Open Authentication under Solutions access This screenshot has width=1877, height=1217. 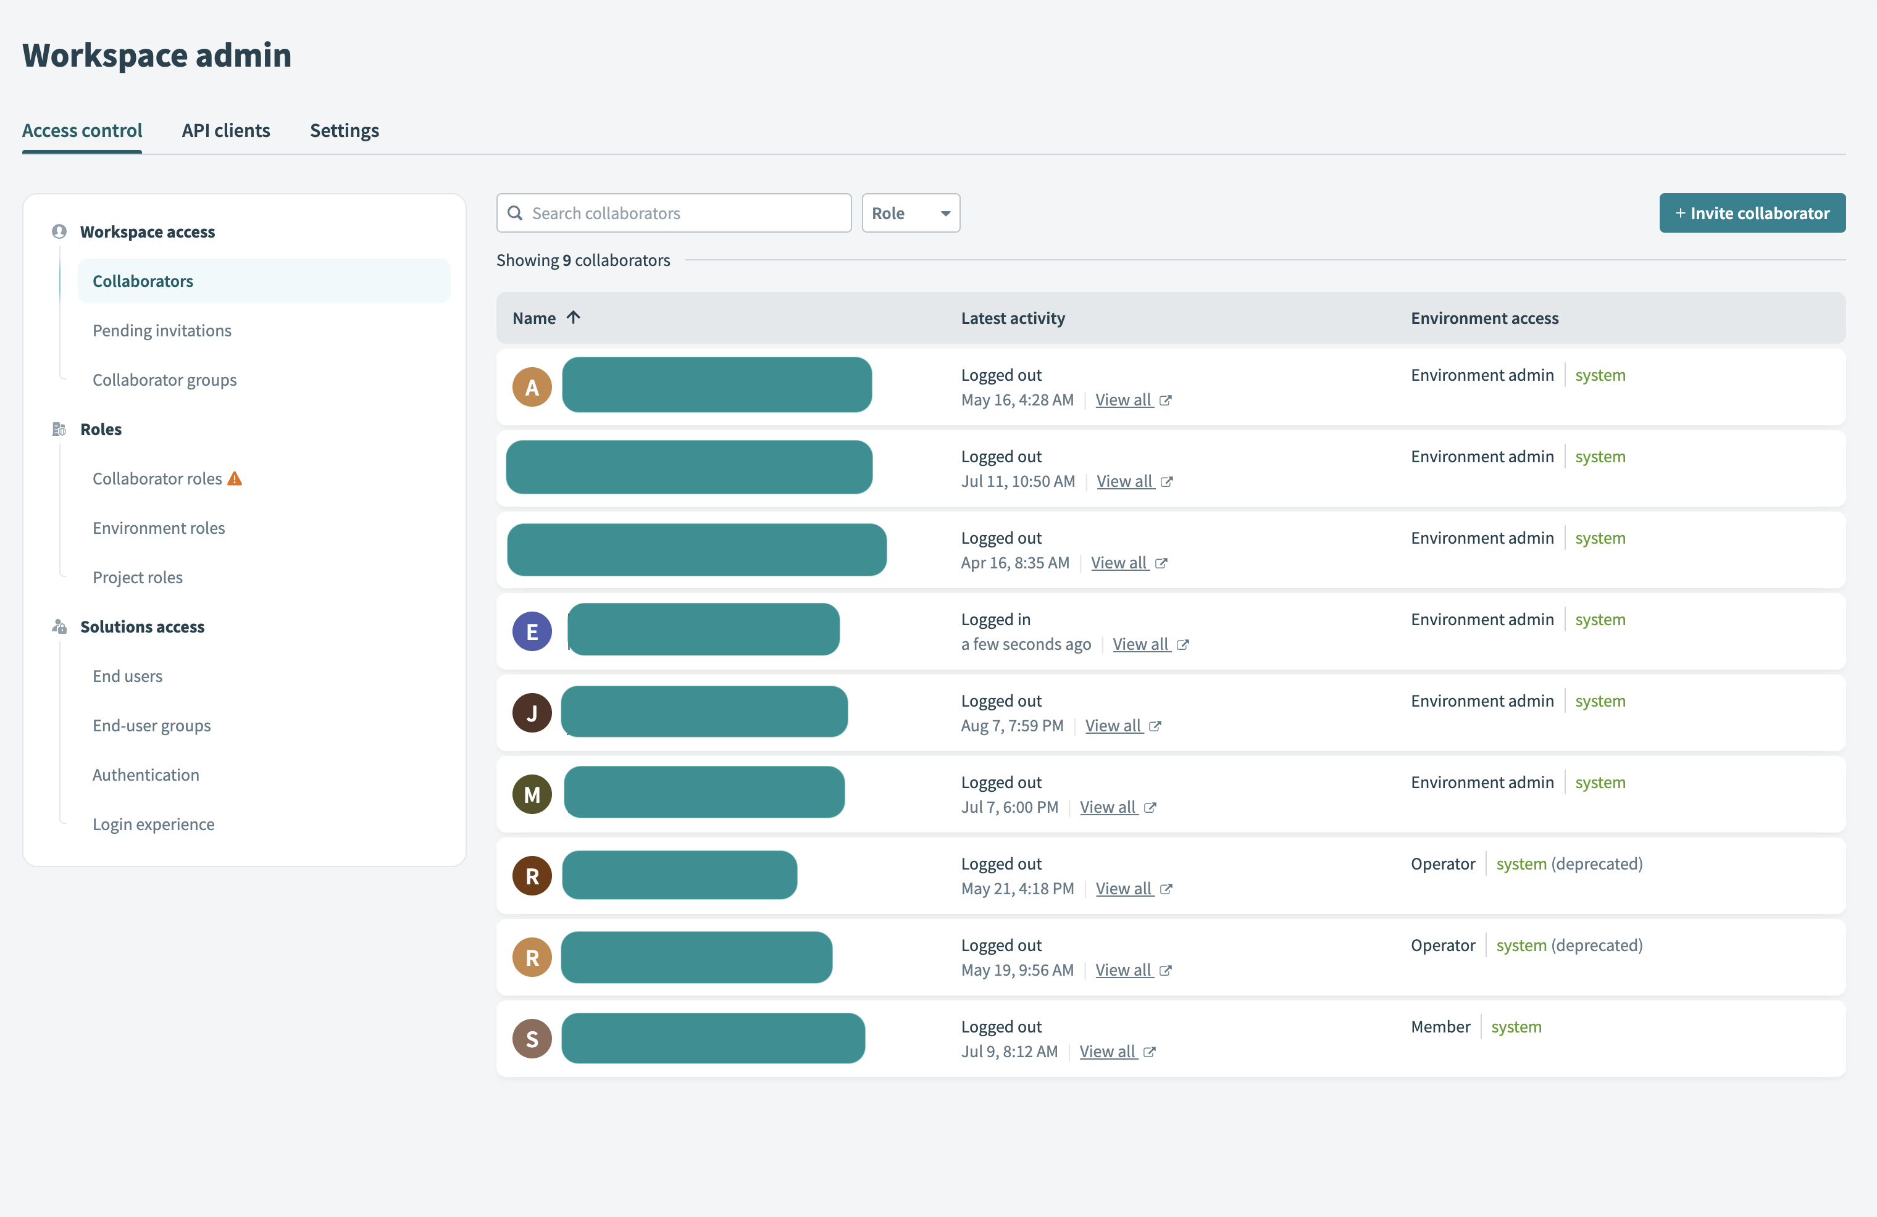[146, 774]
